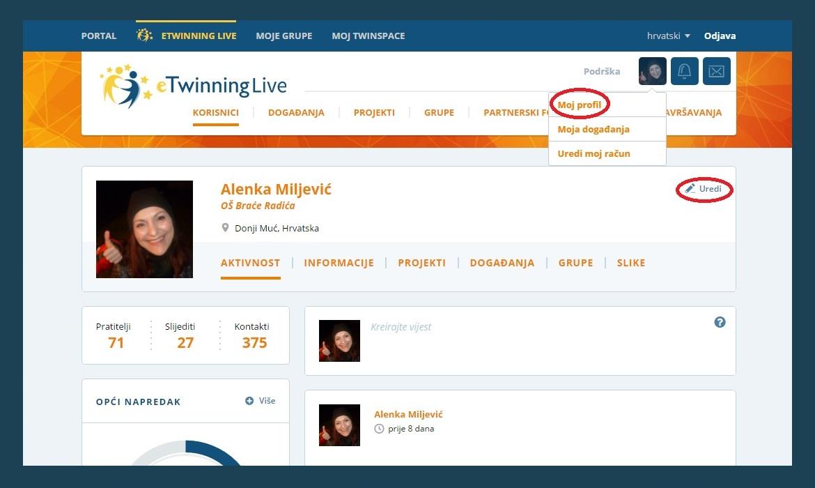Click the Pratitelji count 71
The width and height of the screenshot is (815, 488).
(116, 343)
